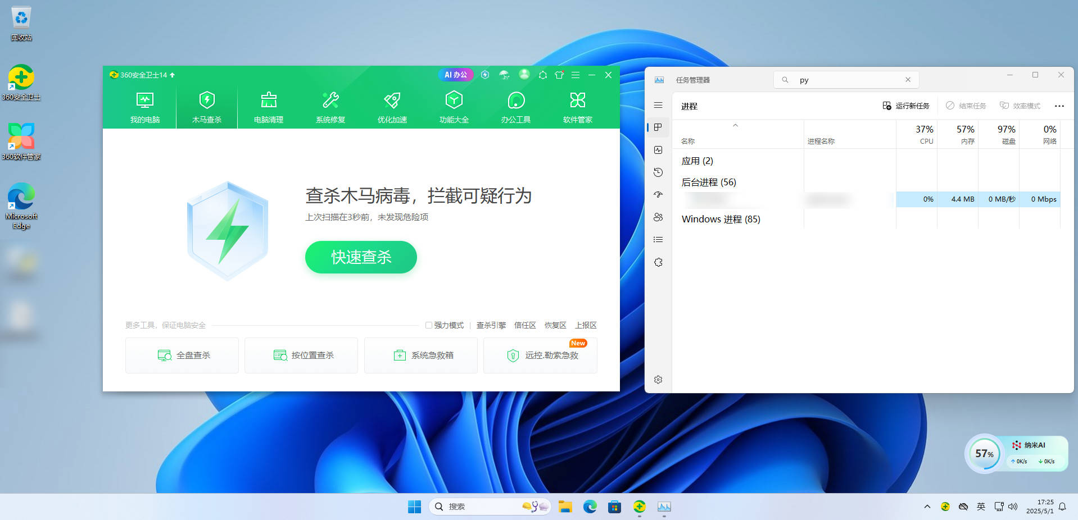This screenshot has height=520, width=1078.
Task: Sort by the 名称 column header
Action: [737, 135]
